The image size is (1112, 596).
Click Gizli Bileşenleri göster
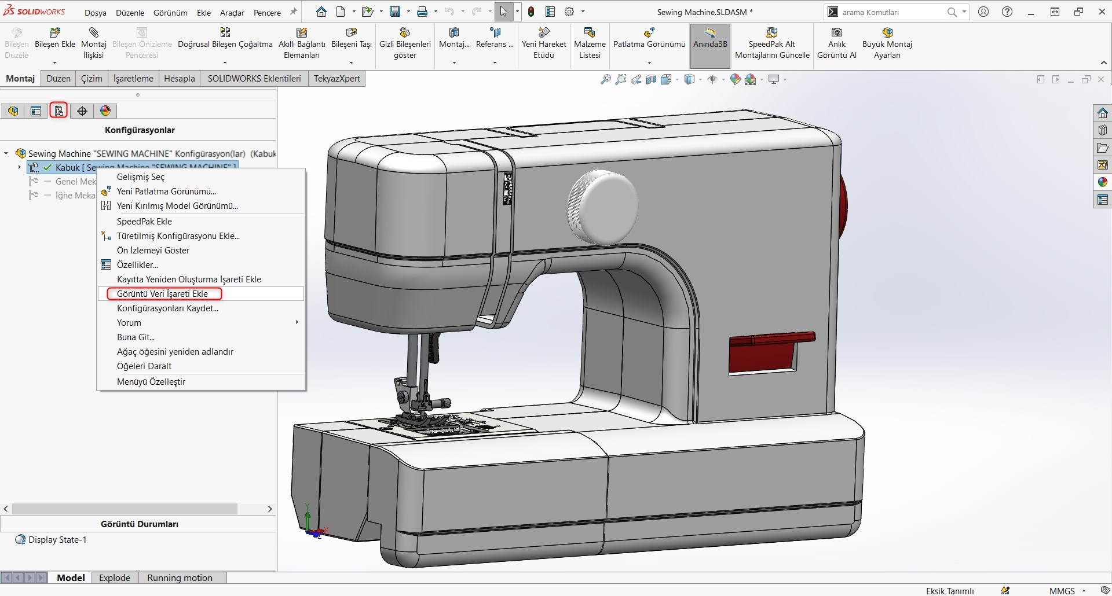click(405, 43)
